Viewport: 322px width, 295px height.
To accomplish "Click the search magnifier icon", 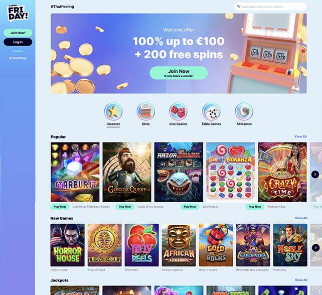I will 238,7.
